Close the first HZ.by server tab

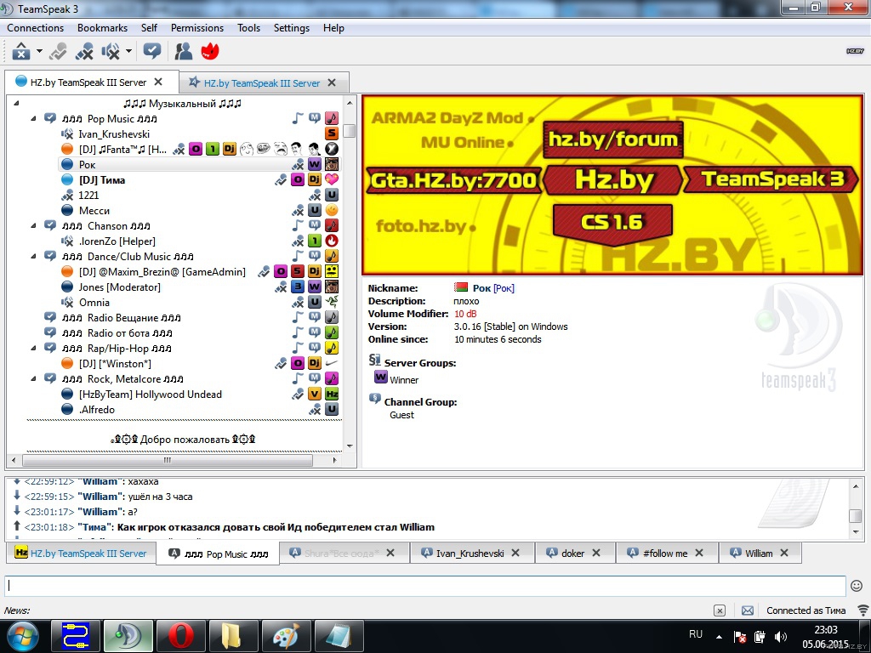(158, 82)
